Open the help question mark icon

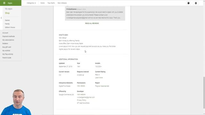point(189,3)
